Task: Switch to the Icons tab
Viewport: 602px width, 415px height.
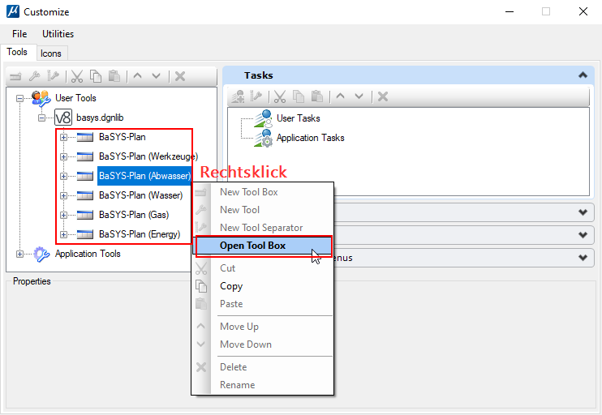Action: pyautogui.click(x=51, y=53)
